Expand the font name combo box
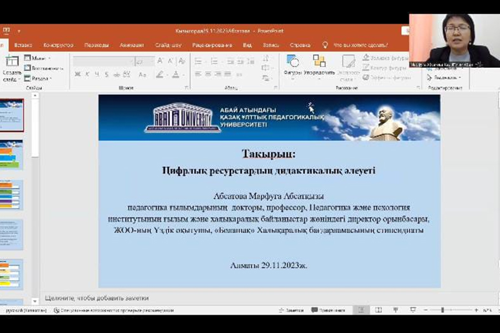This screenshot has width=500, height=333. 132,62
